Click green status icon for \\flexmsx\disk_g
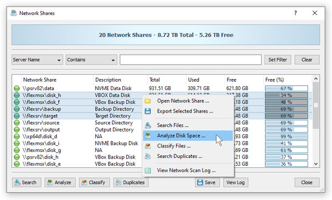The height and width of the screenshot is (200, 332). [x=17, y=150]
